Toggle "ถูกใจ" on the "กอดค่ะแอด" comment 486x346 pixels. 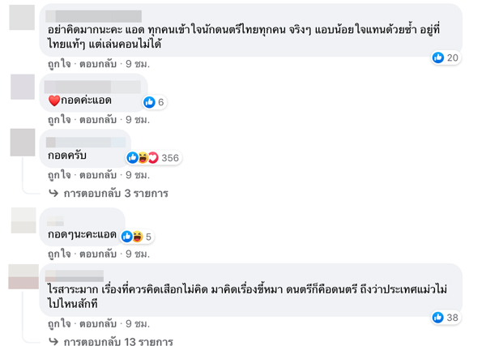pyautogui.click(x=58, y=119)
